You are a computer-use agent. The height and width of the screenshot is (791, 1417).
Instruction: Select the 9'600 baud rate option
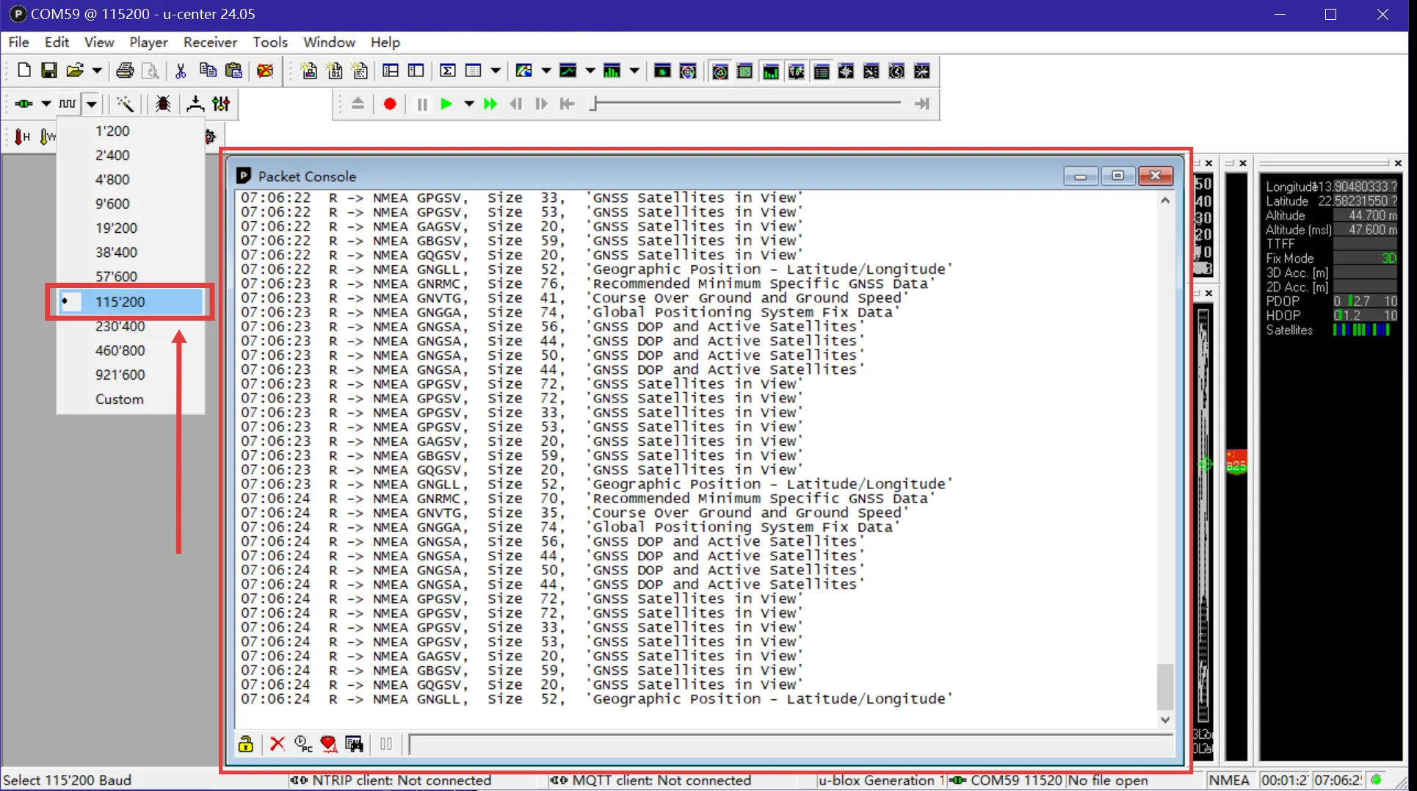pyautogui.click(x=112, y=203)
